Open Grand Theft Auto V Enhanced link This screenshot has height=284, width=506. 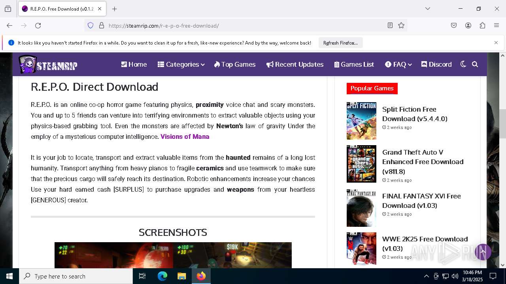click(x=423, y=162)
